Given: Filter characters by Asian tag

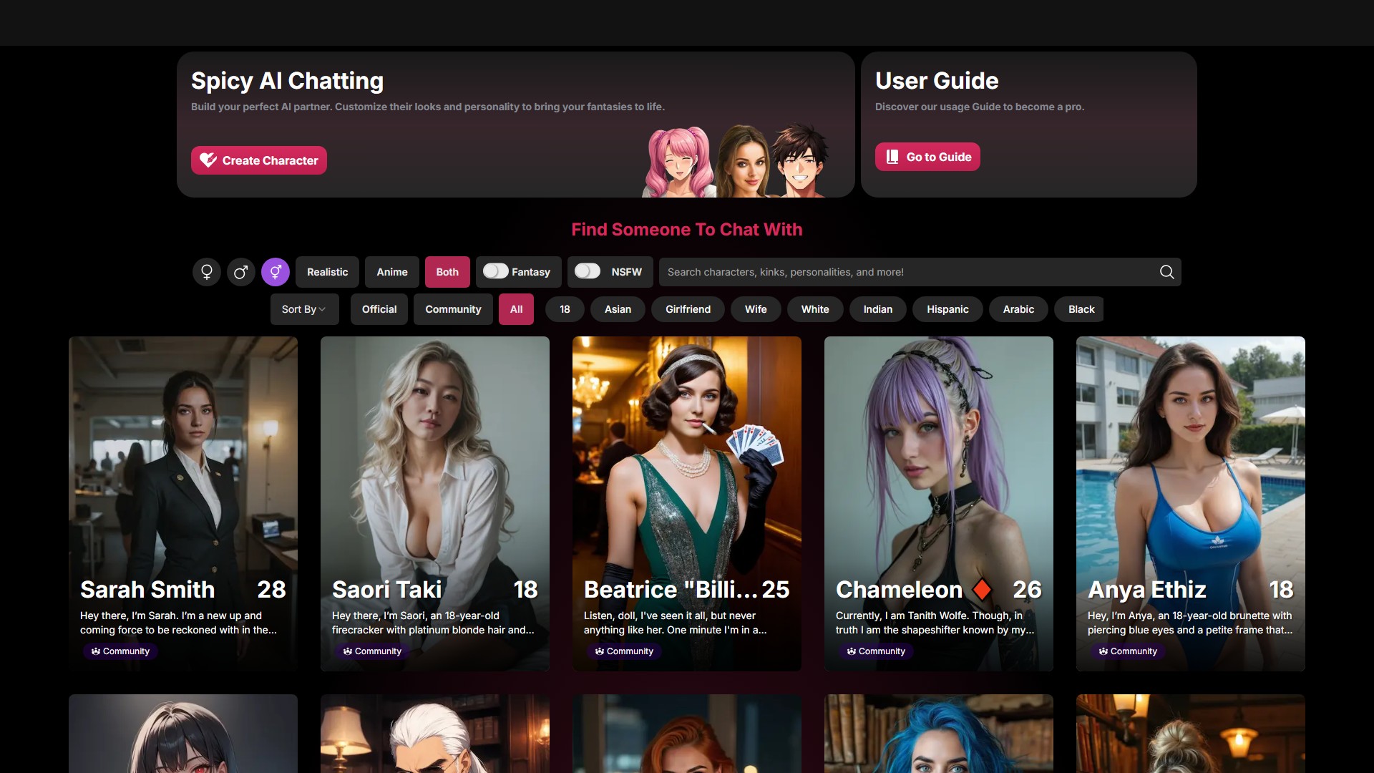Looking at the screenshot, I should coord(618,309).
